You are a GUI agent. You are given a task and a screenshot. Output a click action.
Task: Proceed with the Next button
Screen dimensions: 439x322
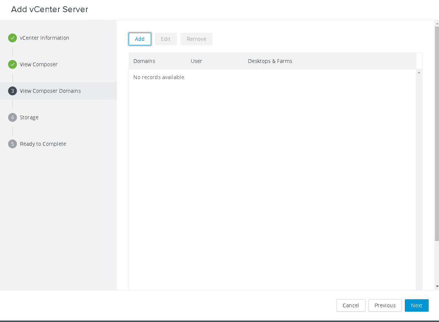point(417,305)
